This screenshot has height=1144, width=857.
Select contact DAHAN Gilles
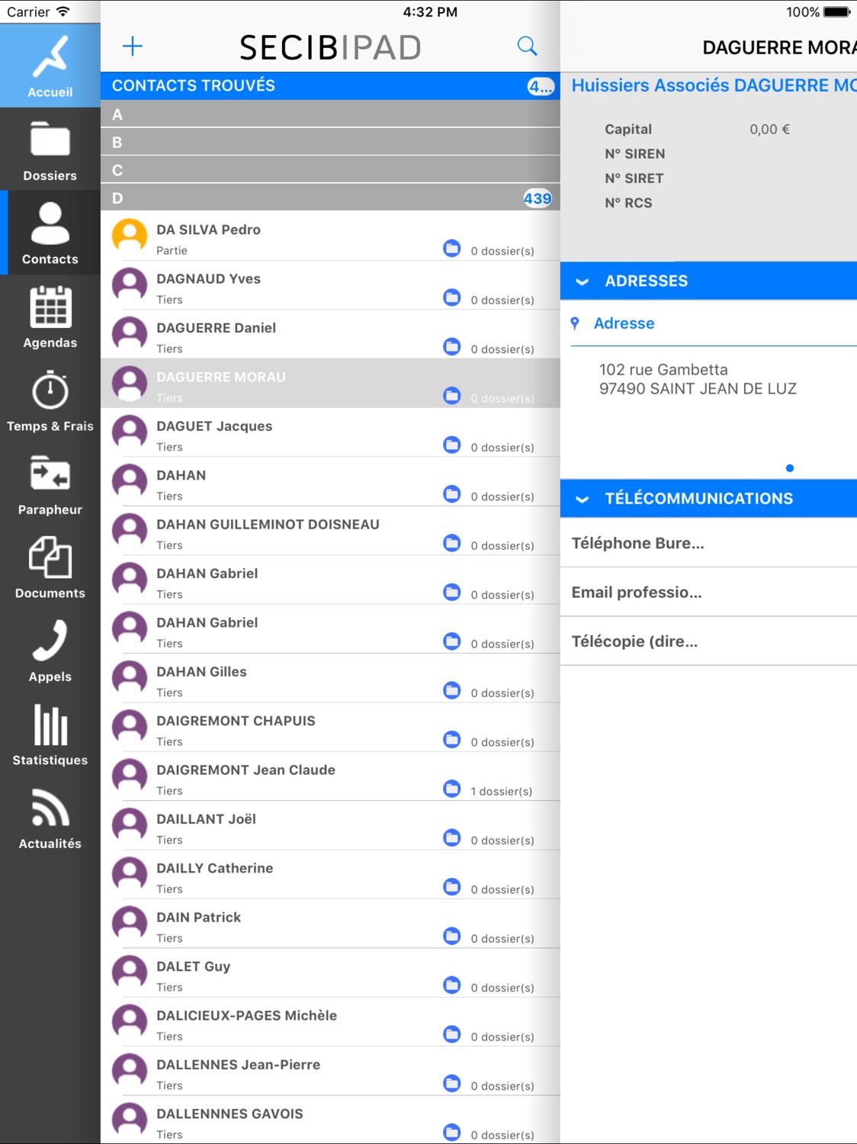pyautogui.click(x=330, y=678)
